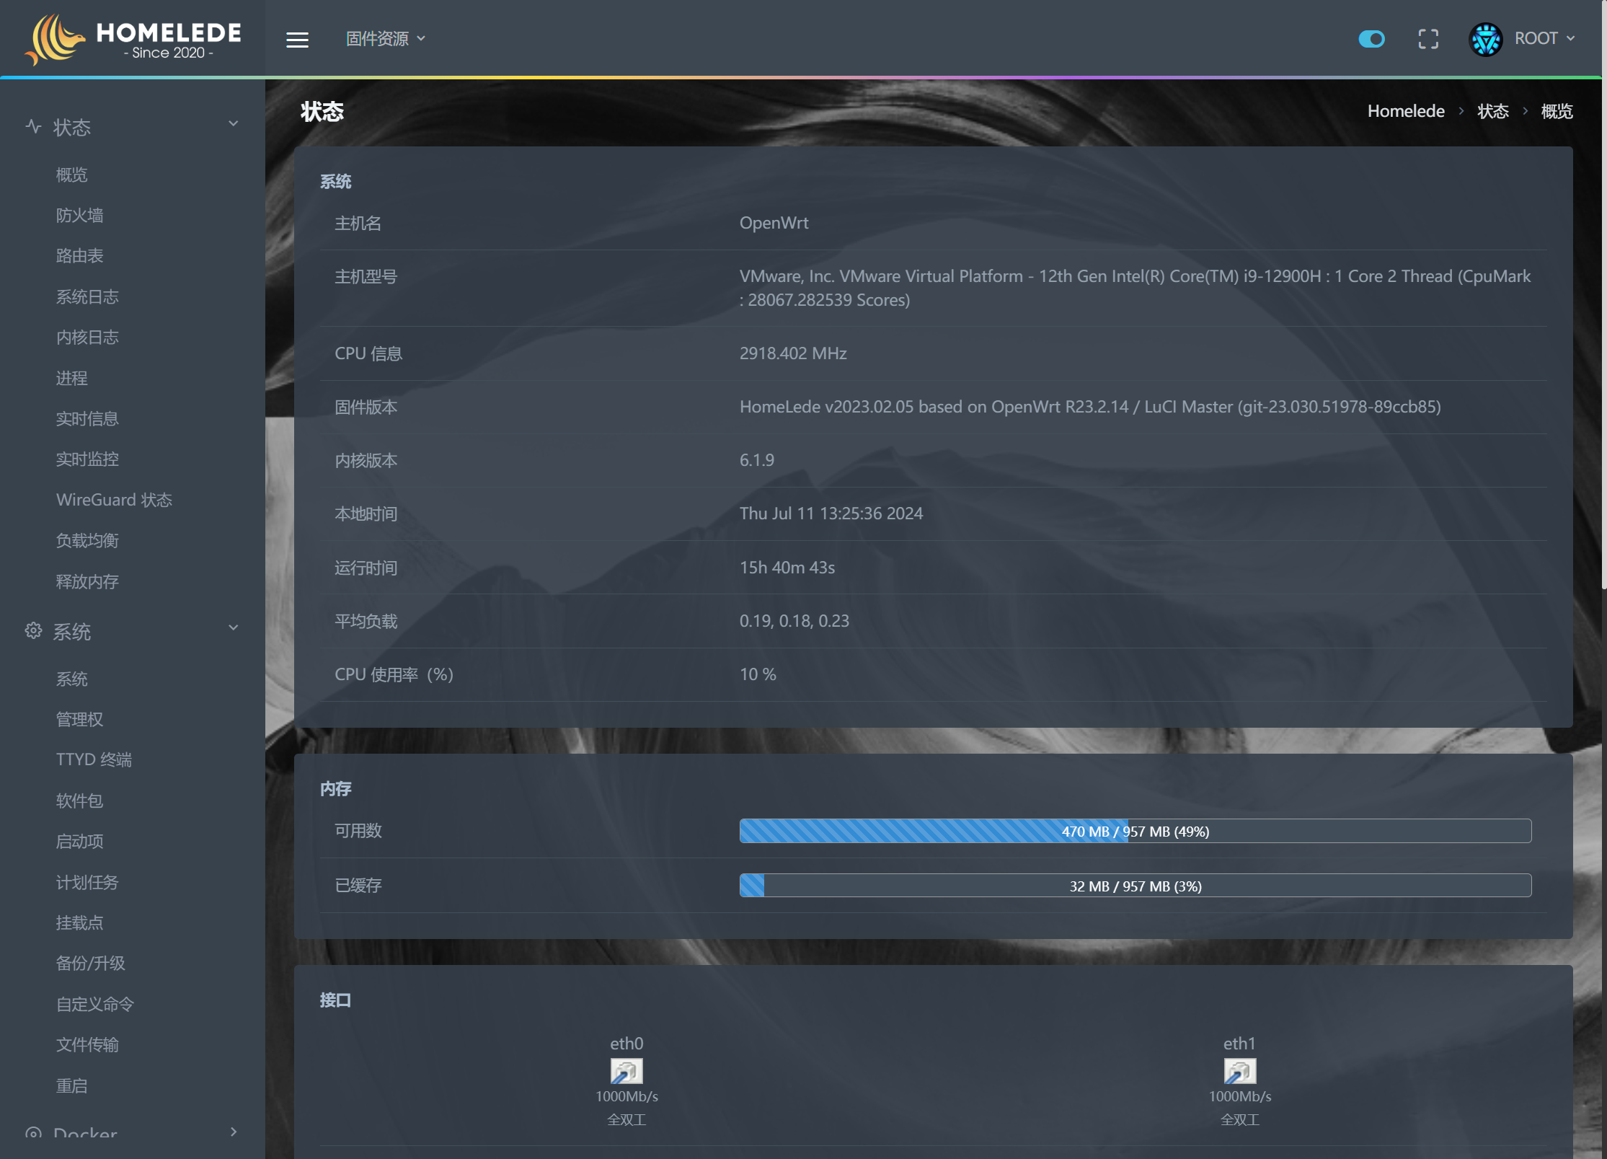
Task: Open 路由表 page
Action: pos(80,255)
